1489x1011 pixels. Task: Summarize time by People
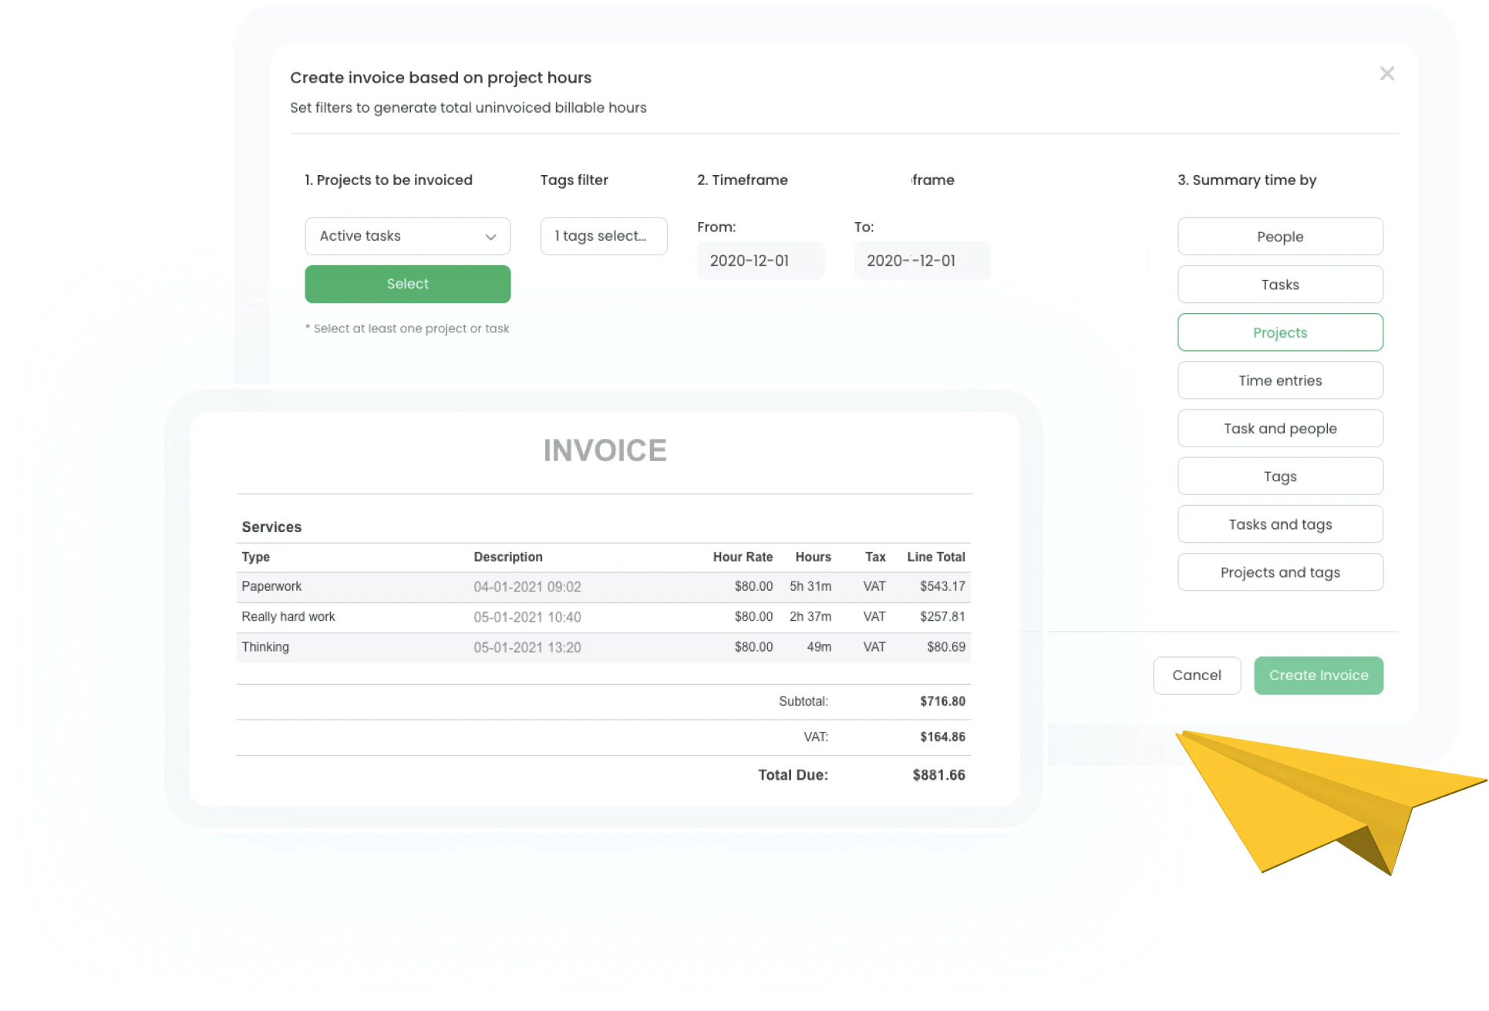1279,236
